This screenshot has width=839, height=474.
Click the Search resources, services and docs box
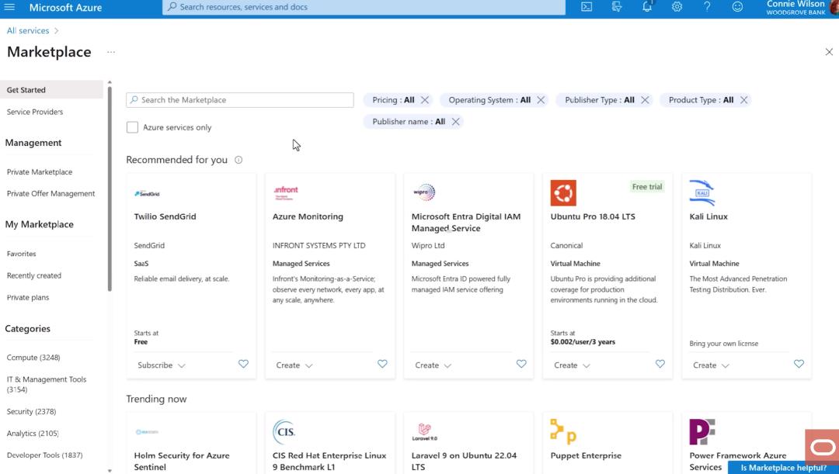[364, 7]
